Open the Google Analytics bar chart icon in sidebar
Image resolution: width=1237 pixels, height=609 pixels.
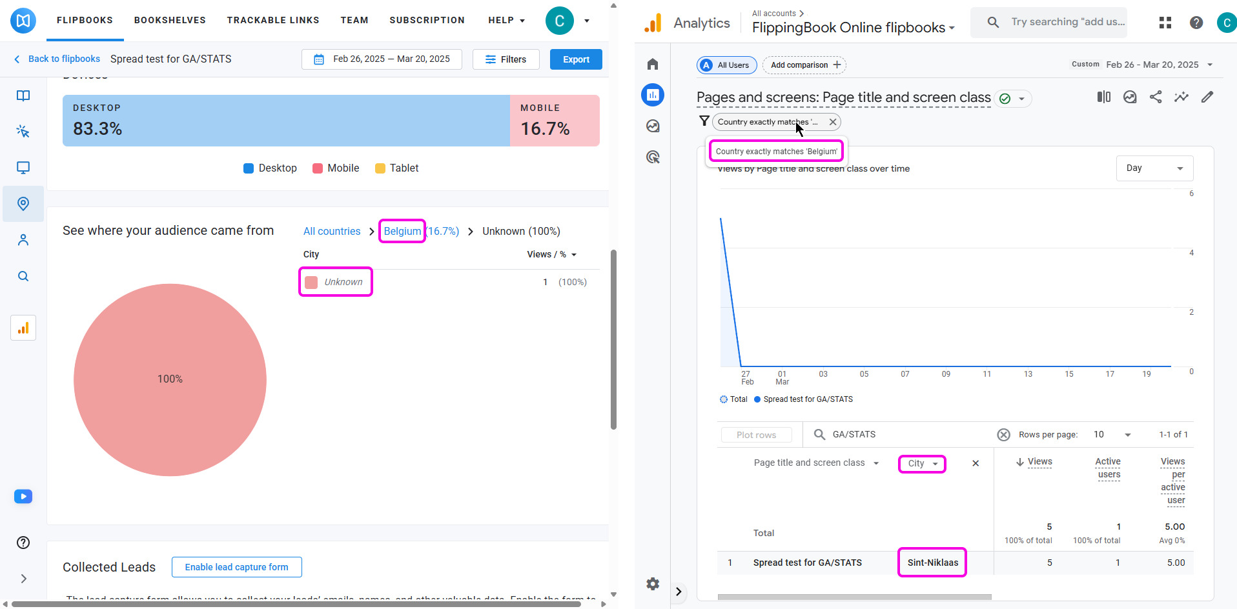click(23, 328)
